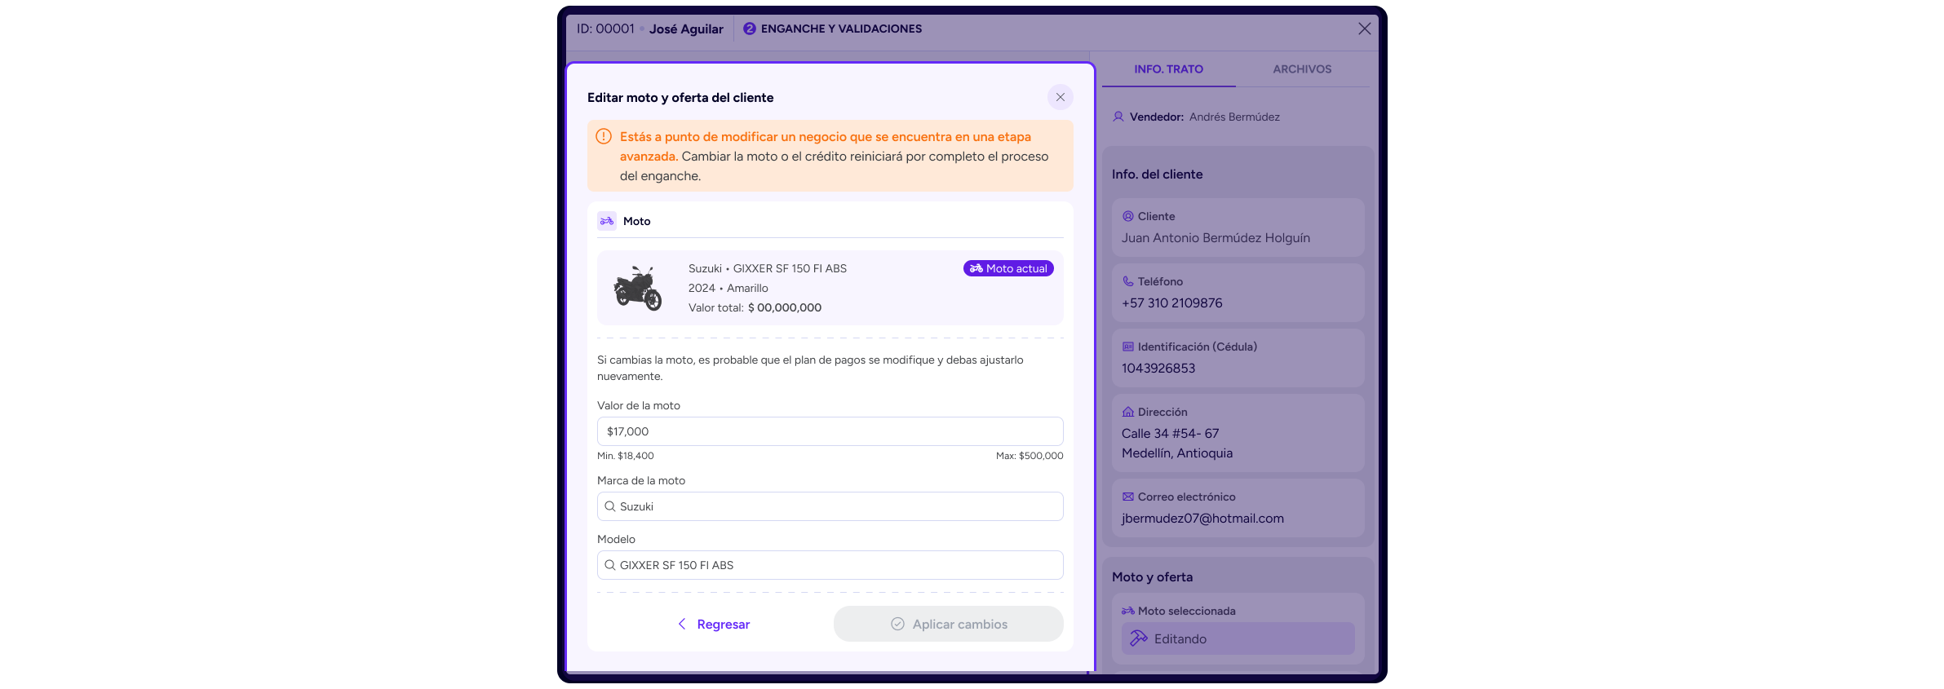The image size is (1944, 689).
Task: Click Moto y oferta heading
Action: (1152, 576)
